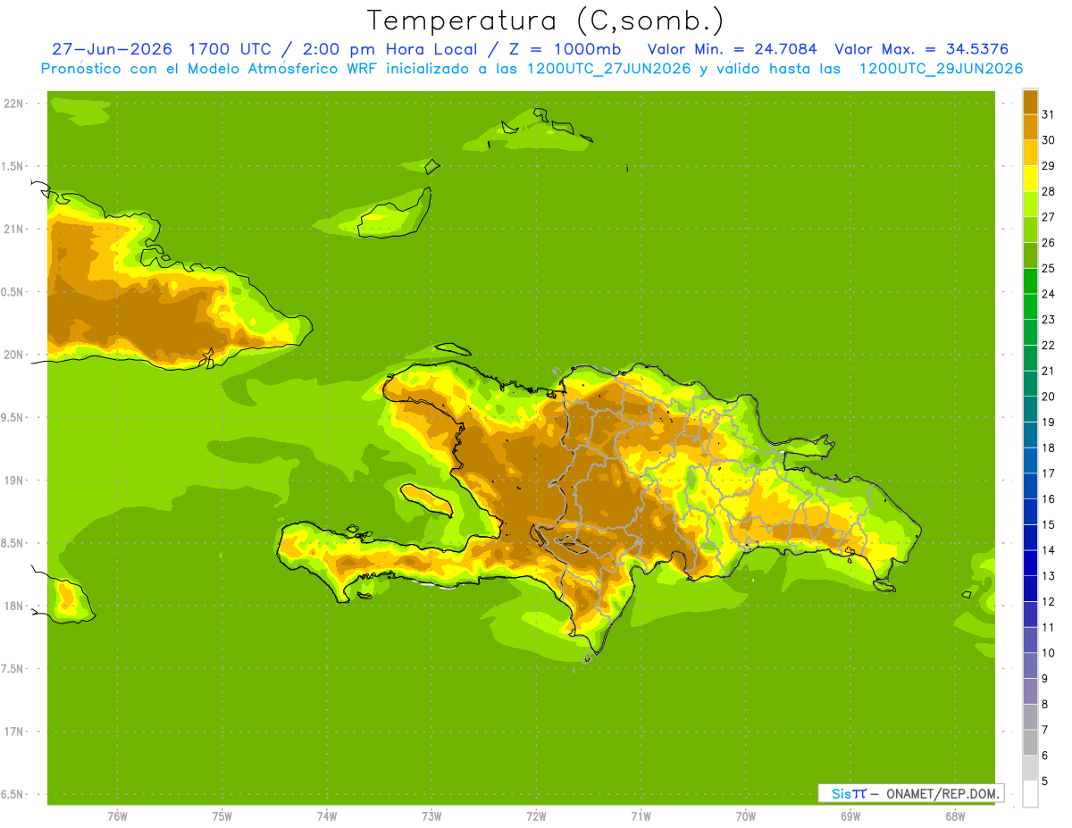Click the legend value '18'

pyautogui.click(x=1048, y=447)
